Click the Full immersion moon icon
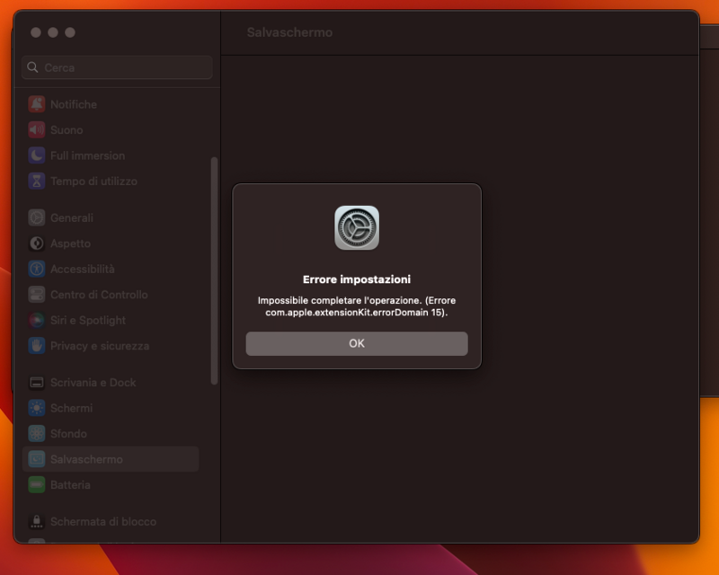 coord(37,155)
